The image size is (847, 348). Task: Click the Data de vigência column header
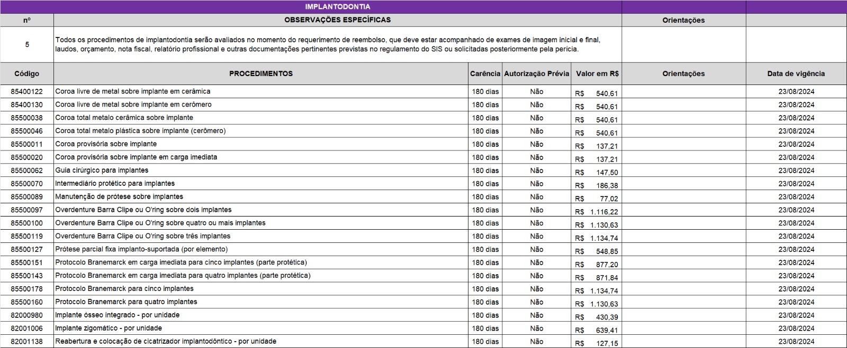coord(796,74)
